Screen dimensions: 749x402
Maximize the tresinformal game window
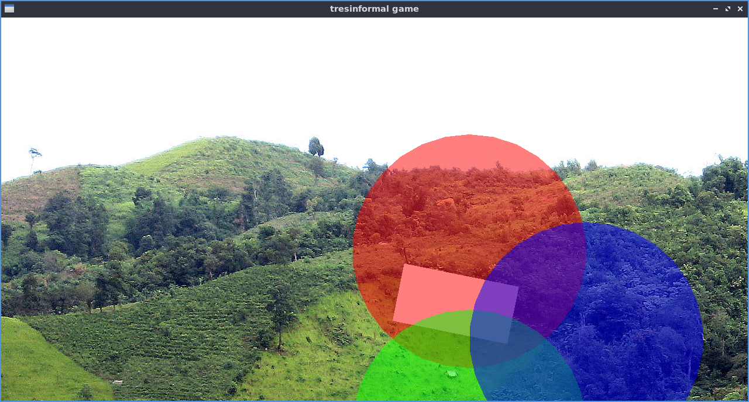pyautogui.click(x=728, y=9)
